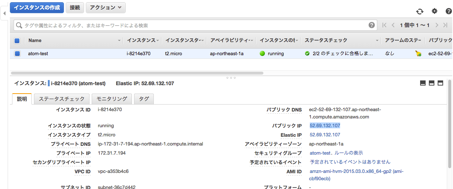Viewport: 453px width, 189px height.
Task: Open the インスタンスの状態 column dropdown arrow
Action: point(297,40)
